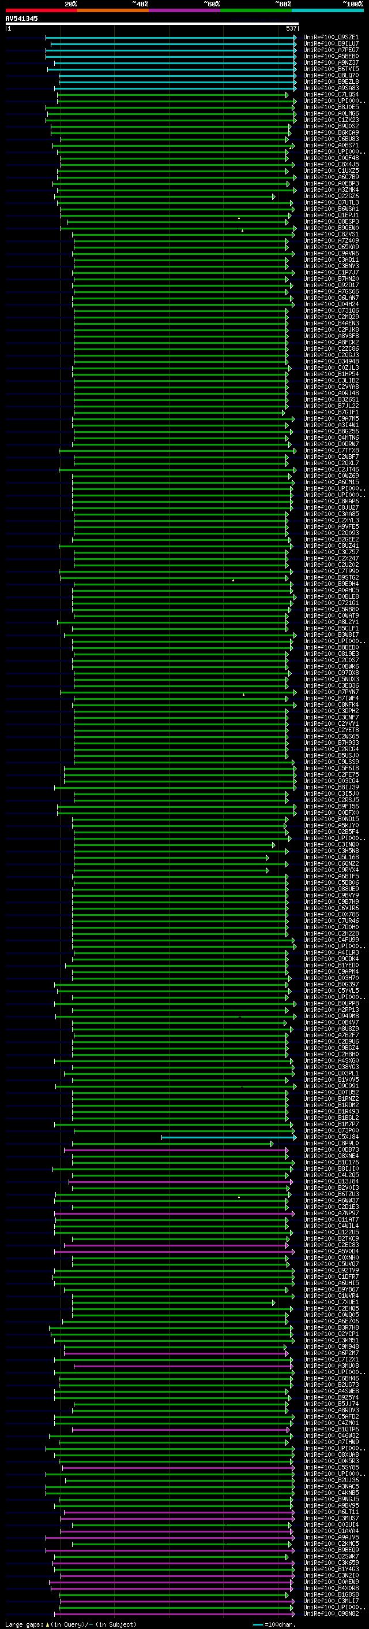This screenshot has height=1629, width=369.
Task: Select the UniRef100_B8J0E5 label
Action: pos(331,107)
